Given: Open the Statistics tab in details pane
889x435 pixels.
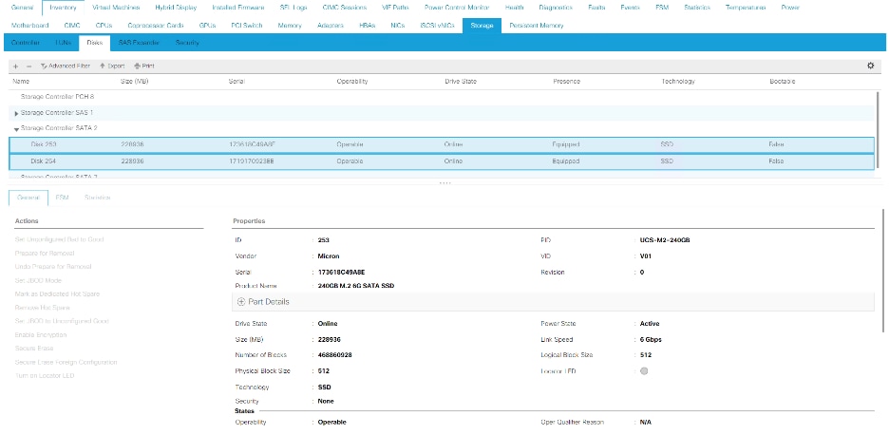Looking at the screenshot, I should click(98, 198).
